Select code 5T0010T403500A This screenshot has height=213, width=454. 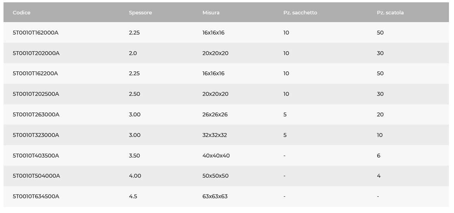(x=36, y=156)
